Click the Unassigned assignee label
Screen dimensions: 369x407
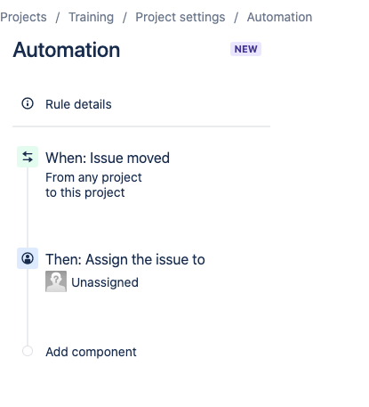pyautogui.click(x=105, y=282)
